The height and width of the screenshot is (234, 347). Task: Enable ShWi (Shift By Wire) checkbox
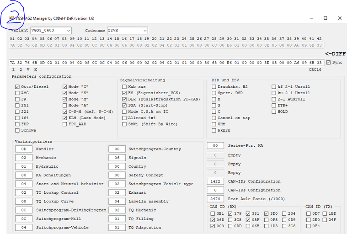click(124, 124)
